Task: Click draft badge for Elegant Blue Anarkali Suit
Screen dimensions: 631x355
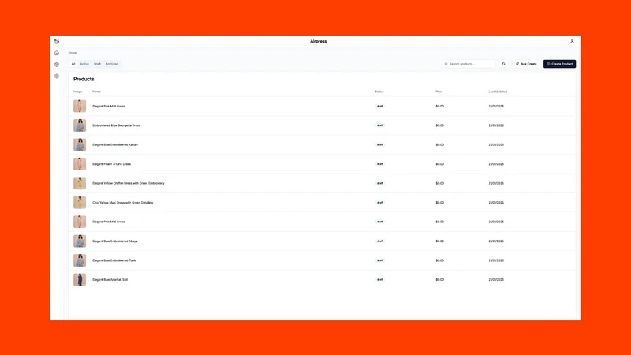Action: tap(379, 280)
